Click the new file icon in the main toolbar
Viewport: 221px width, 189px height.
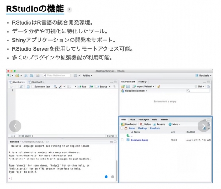[9, 75]
